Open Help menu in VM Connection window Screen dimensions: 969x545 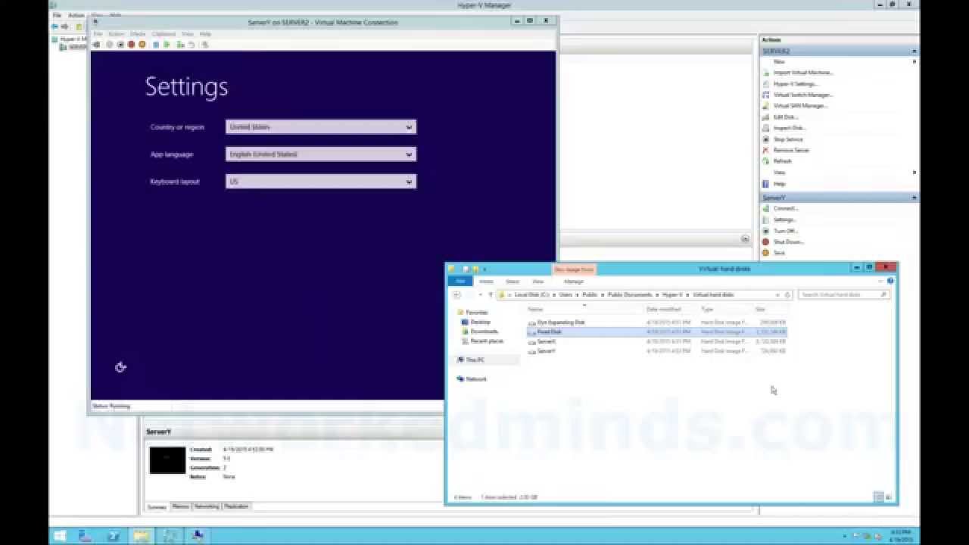point(205,34)
